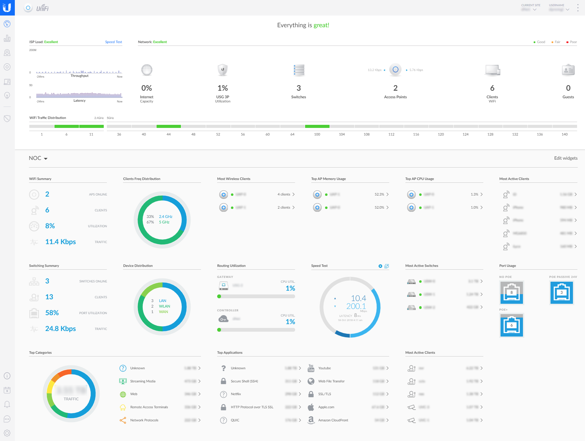
Task: Open the Events calendar sidebar icon
Action: (7, 390)
